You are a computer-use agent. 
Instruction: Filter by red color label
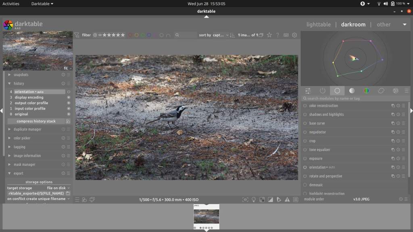130,35
